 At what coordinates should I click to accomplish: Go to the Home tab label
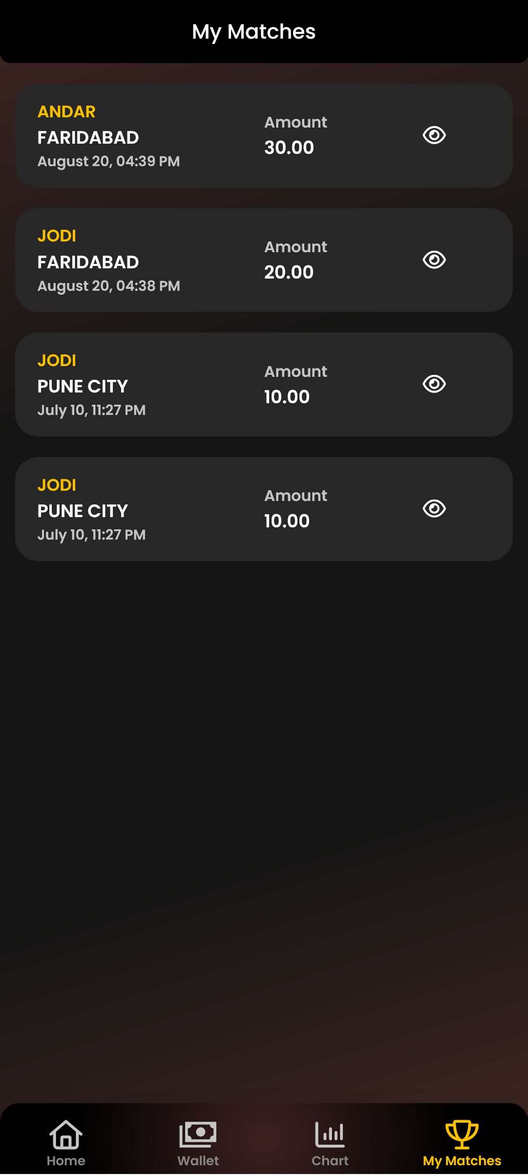66,1161
